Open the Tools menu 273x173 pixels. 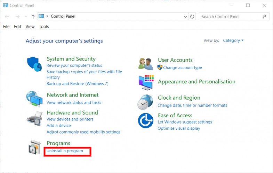[x=44, y=27]
